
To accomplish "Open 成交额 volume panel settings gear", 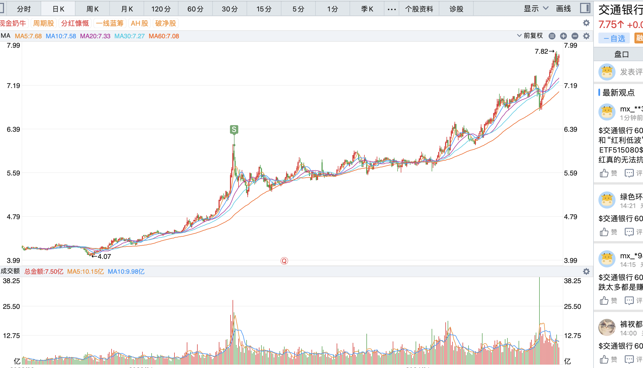I will coord(586,271).
